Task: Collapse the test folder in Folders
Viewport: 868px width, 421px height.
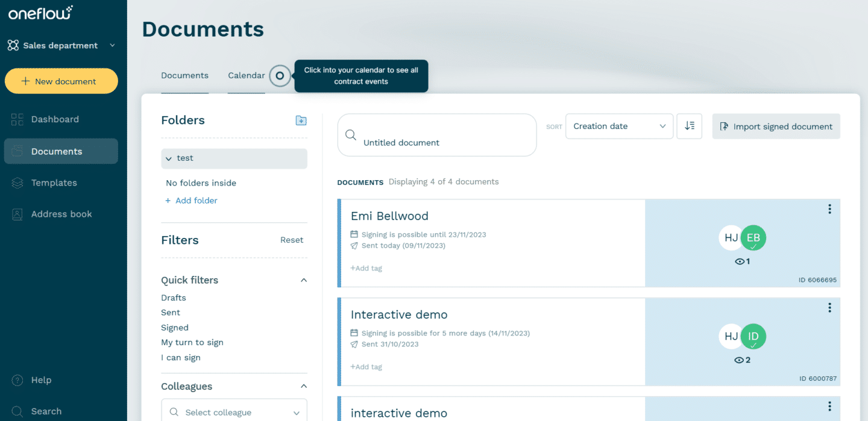Action: [169, 158]
